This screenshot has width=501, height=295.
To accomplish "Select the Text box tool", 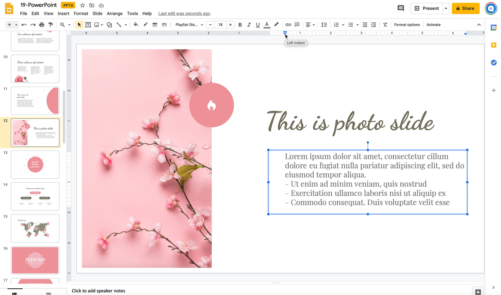I will pyautogui.click(x=88, y=25).
